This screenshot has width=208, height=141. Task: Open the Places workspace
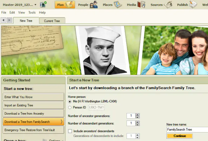[112, 5]
